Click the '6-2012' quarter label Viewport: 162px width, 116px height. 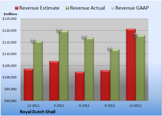point(84,106)
